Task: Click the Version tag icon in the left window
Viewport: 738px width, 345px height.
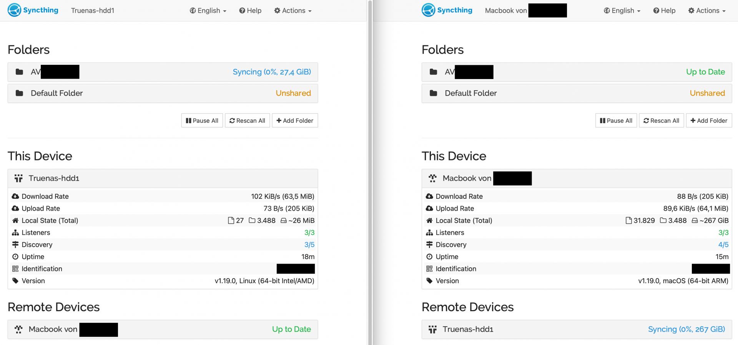Action: 15,281
